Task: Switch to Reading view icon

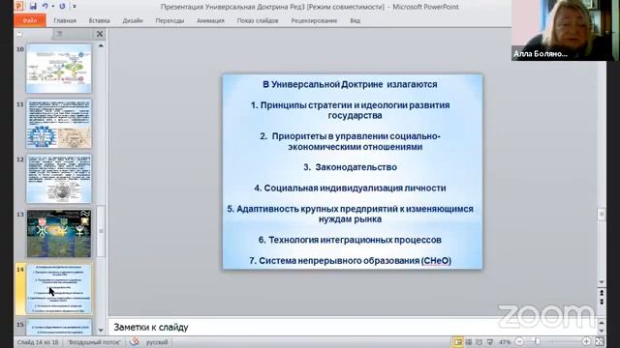Action: [479, 342]
